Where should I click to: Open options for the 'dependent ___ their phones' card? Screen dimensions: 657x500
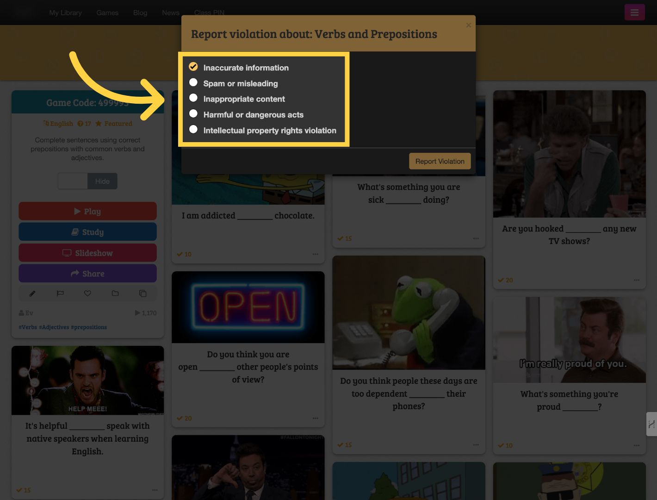(x=476, y=445)
